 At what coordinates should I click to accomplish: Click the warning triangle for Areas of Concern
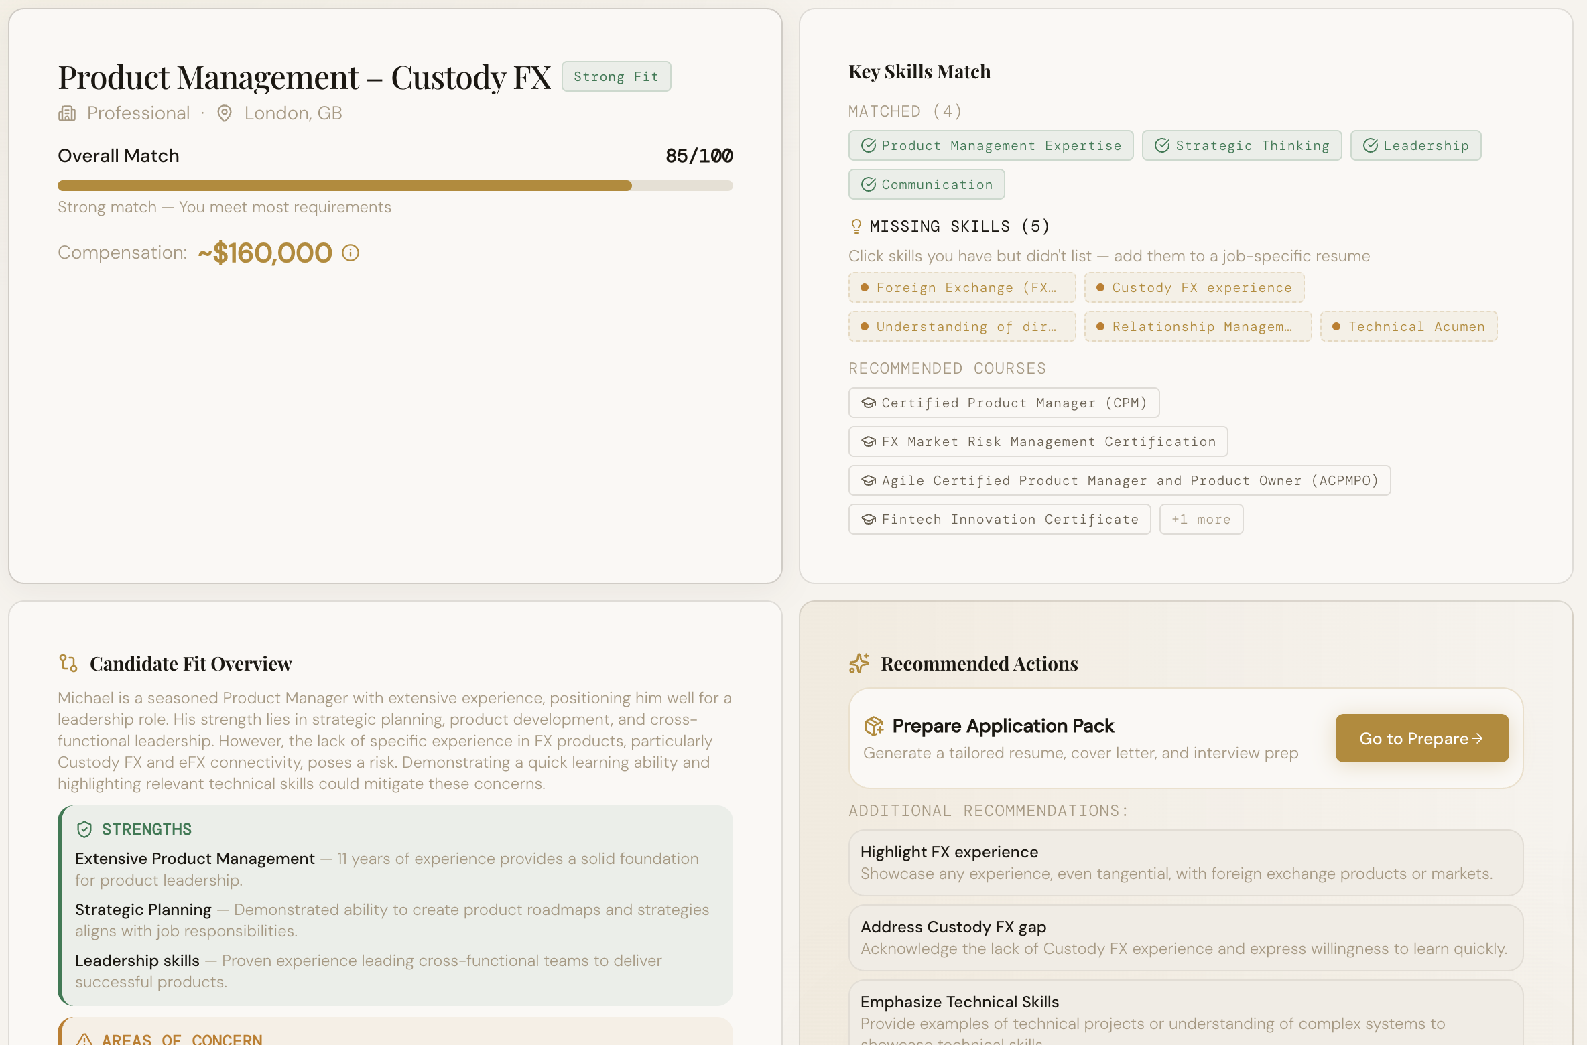[x=84, y=1040]
